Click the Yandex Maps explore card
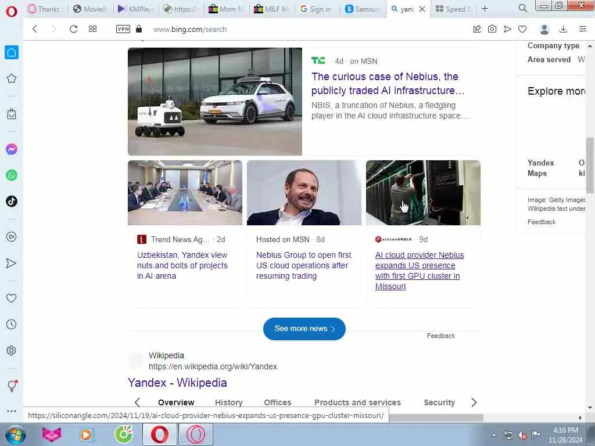This screenshot has width=595, height=446. tap(540, 168)
